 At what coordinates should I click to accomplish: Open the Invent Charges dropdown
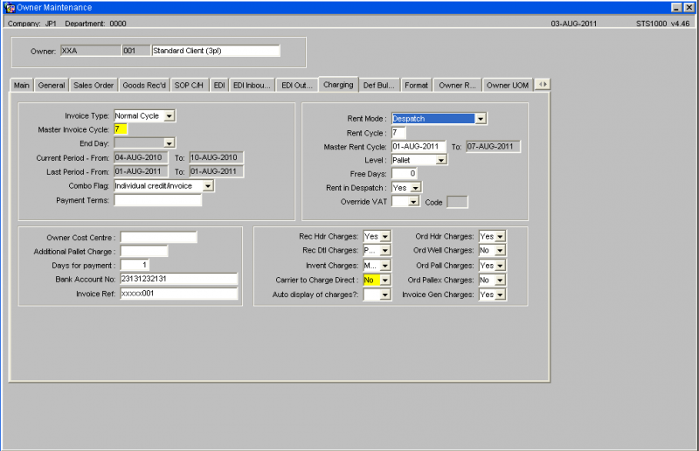pyautogui.click(x=385, y=266)
